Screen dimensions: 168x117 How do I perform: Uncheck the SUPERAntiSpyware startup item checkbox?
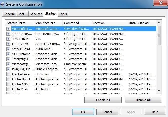8,34
